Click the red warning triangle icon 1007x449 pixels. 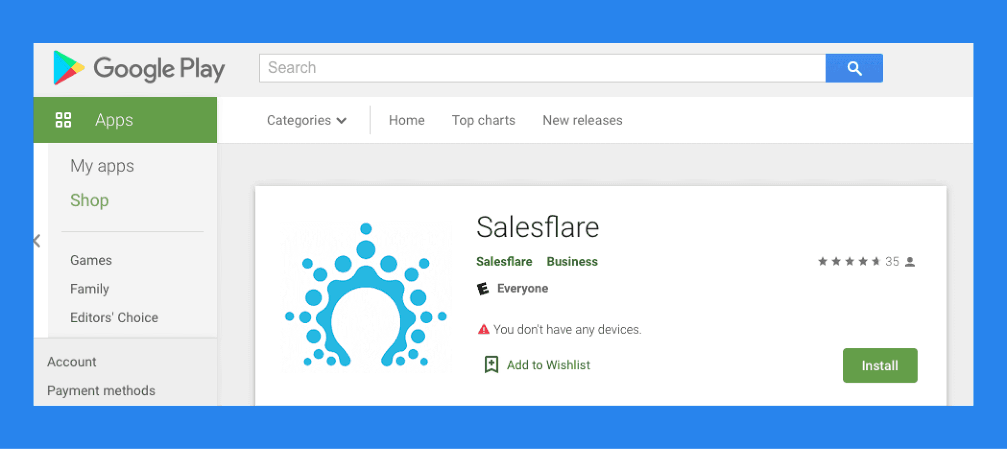483,329
